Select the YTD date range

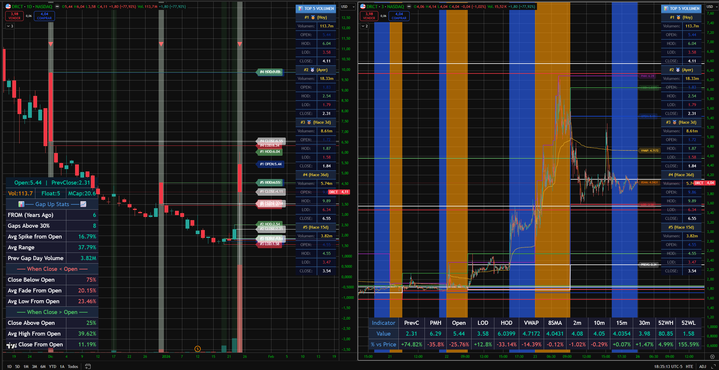(x=53, y=367)
